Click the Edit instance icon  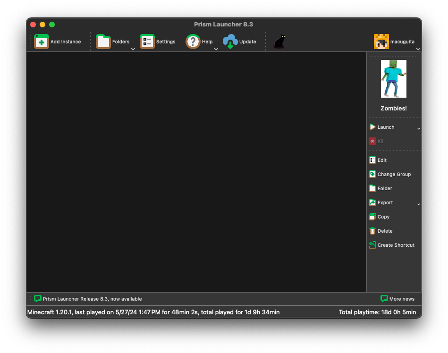coord(372,160)
